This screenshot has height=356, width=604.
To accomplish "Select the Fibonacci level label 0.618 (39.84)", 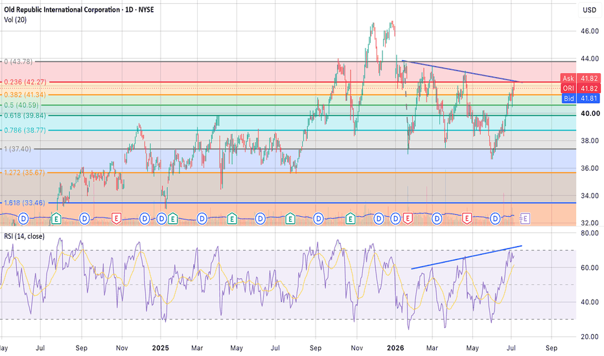I will 25,115.
